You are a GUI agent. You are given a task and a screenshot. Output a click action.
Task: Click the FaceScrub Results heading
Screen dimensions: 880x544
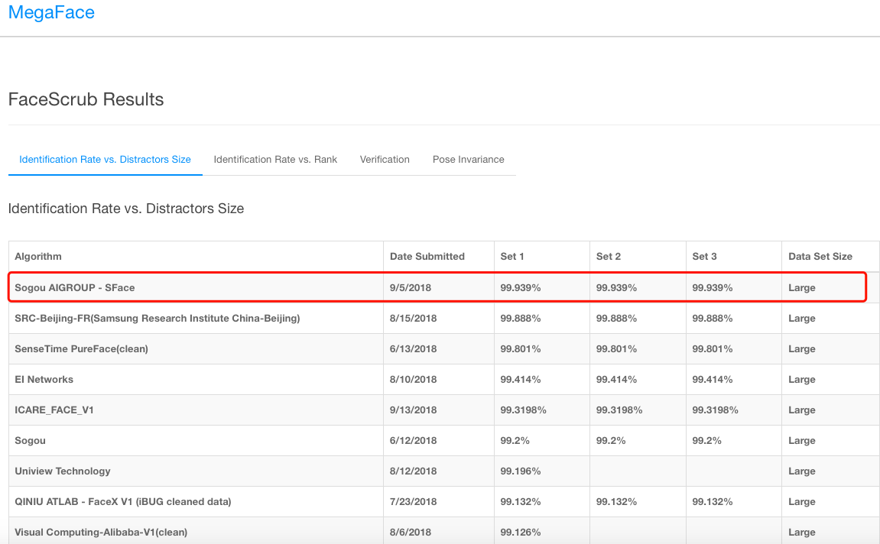86,99
